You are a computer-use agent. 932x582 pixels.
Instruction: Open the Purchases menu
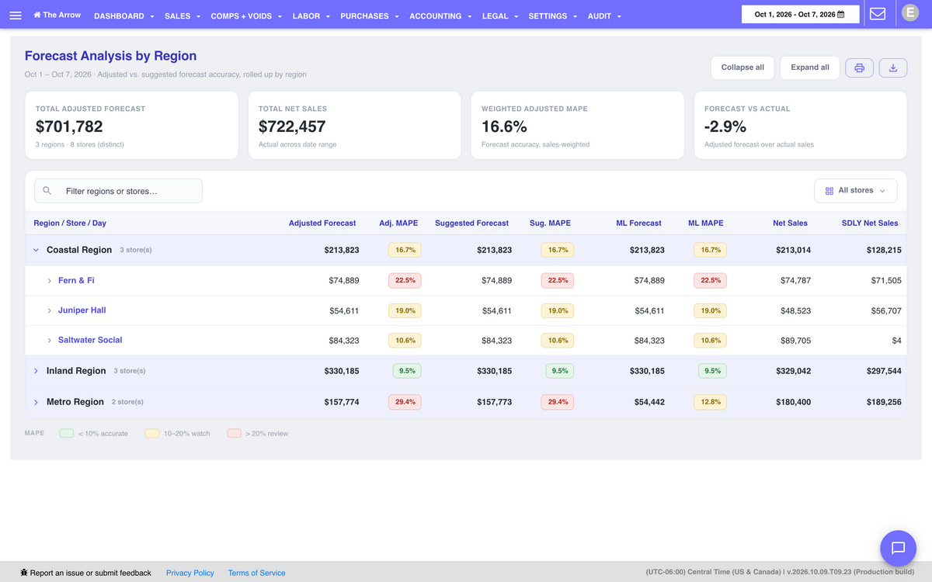[x=370, y=16]
